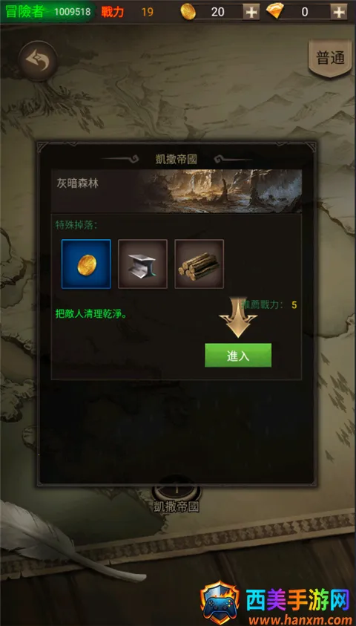Image resolution: width=356 pixels, height=626 pixels.
Task: Add gold coins with the plus button
Action: pos(251,12)
